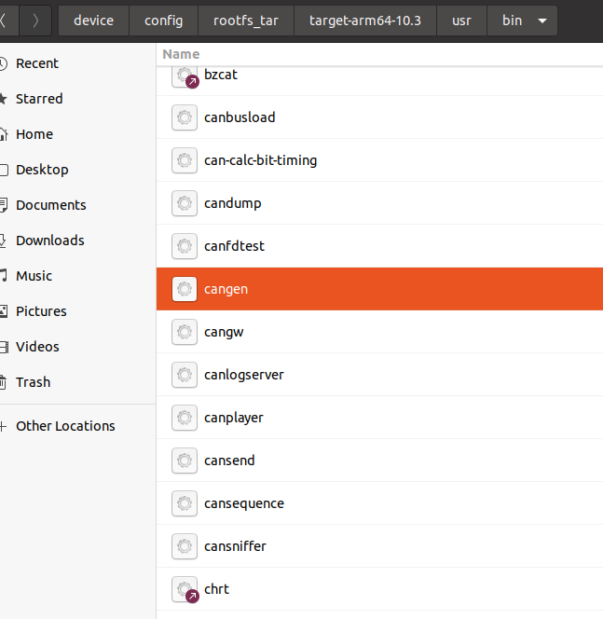Open the bin folder dropdown arrow
603x619 pixels.
click(542, 21)
